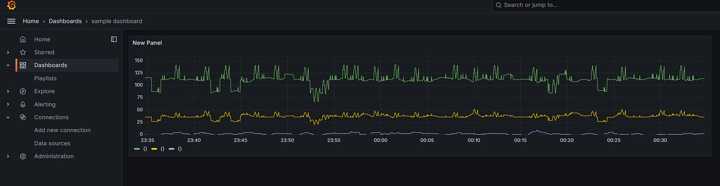Focus the Search or jump to field

[606, 5]
